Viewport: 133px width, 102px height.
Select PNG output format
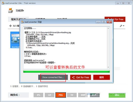[61, 95]
